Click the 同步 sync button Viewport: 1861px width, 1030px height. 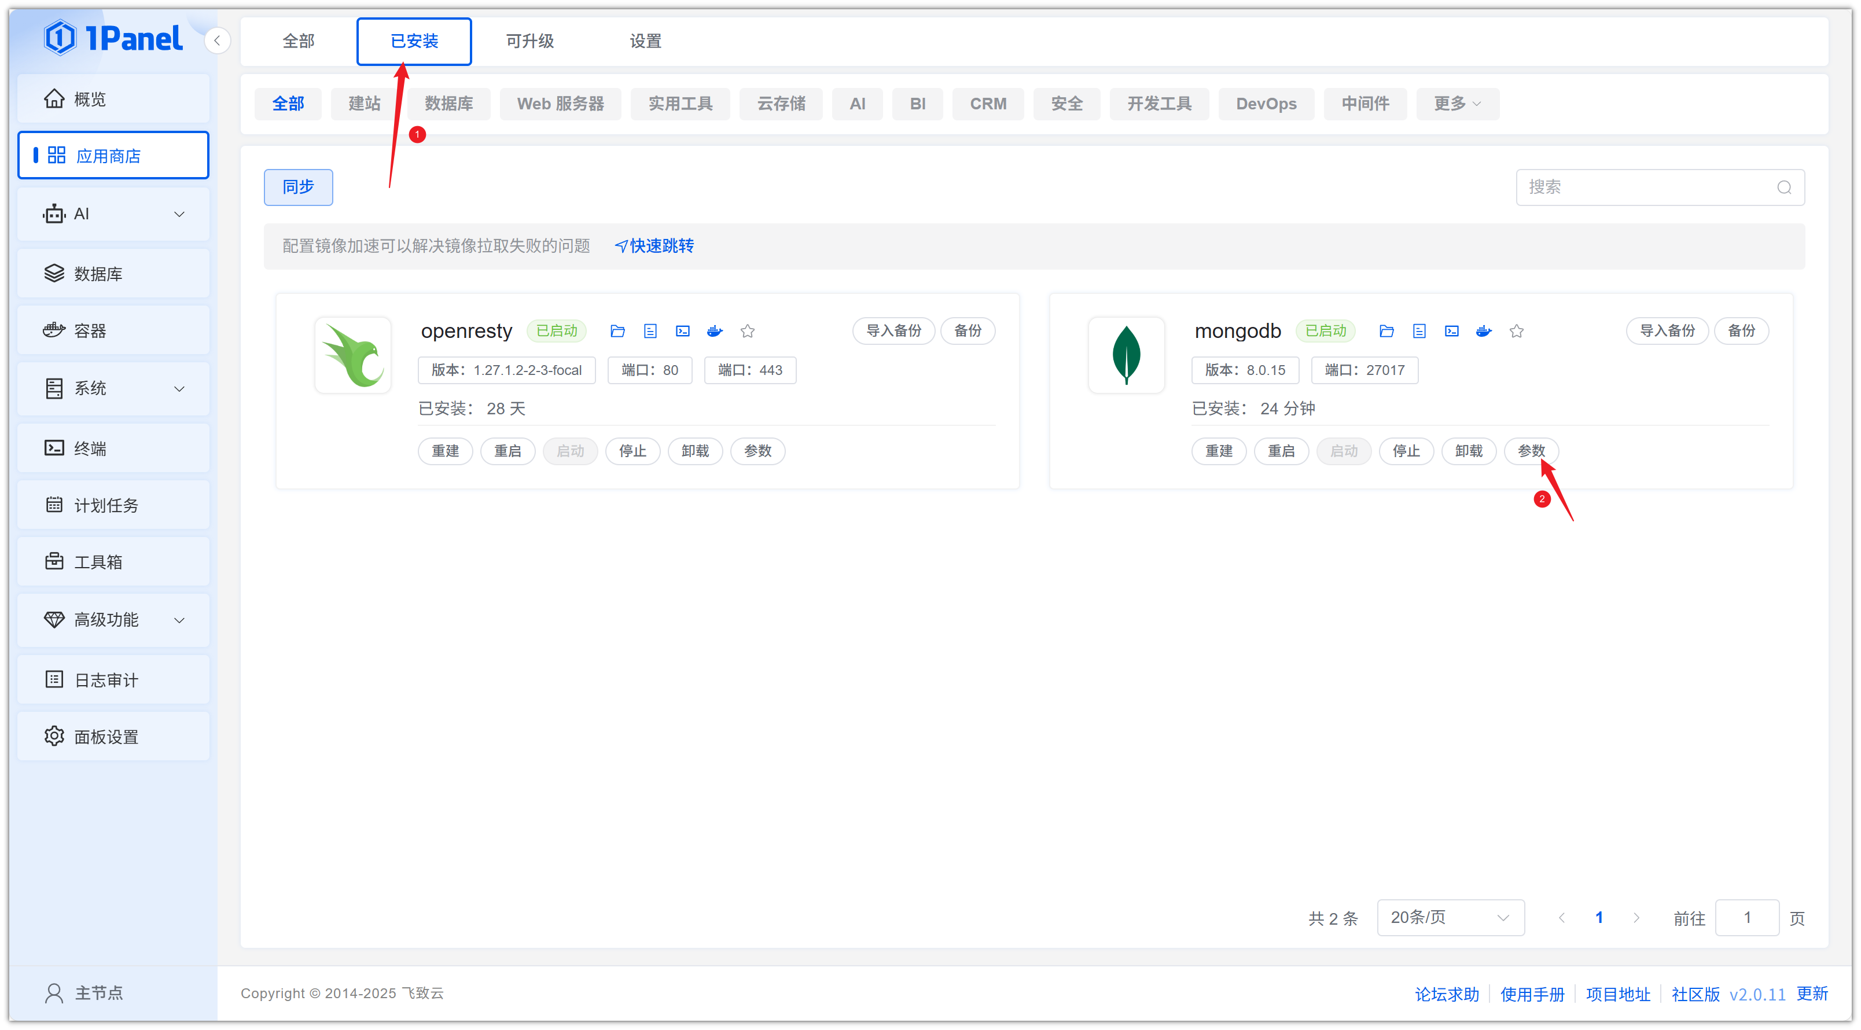pos(297,187)
